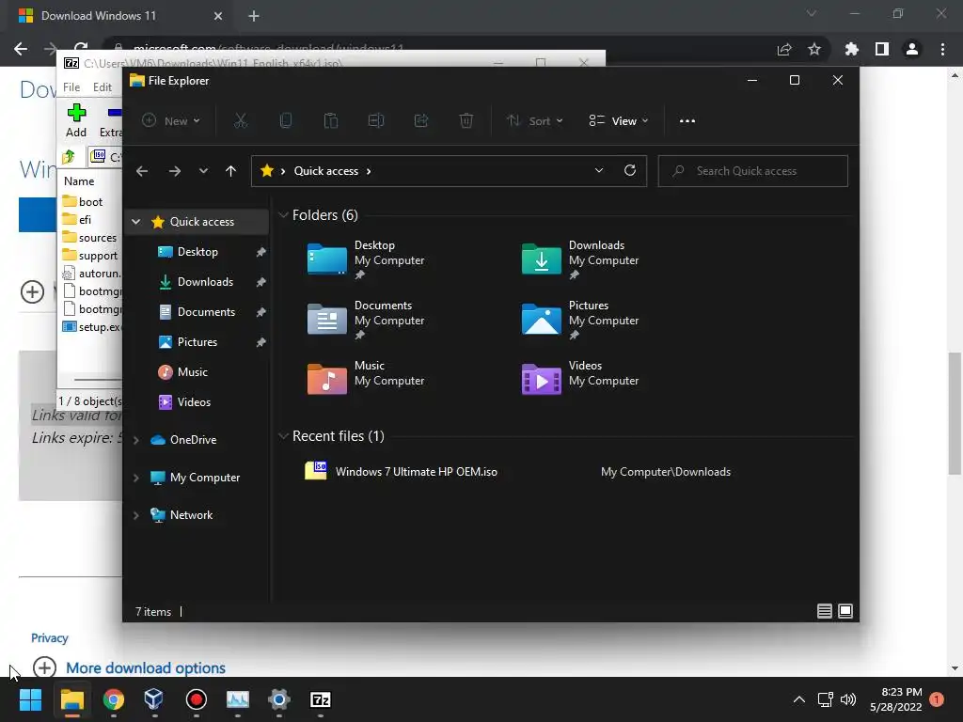The image size is (963, 722).
Task: Switch to large thumbnails view icon in status bar
Action: point(845,611)
